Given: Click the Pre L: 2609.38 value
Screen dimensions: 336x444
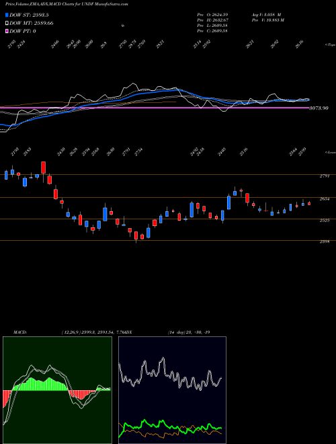Looking at the screenshot, I should pyautogui.click(x=212, y=26).
